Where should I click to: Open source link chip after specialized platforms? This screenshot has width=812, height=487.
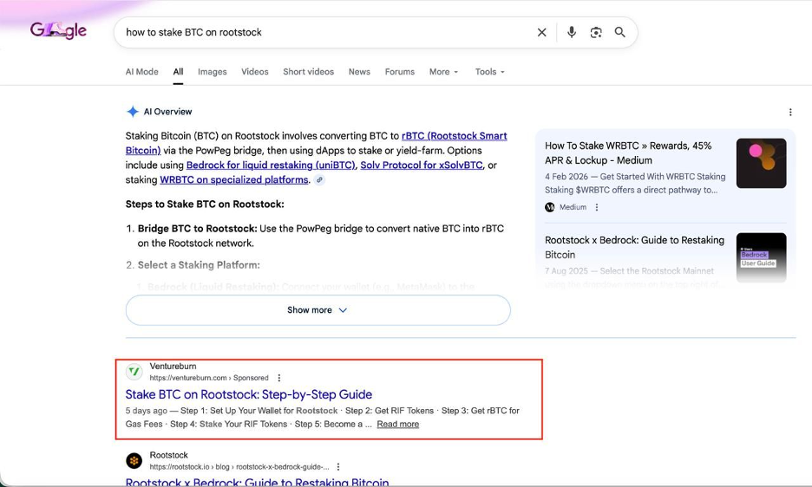coord(319,180)
